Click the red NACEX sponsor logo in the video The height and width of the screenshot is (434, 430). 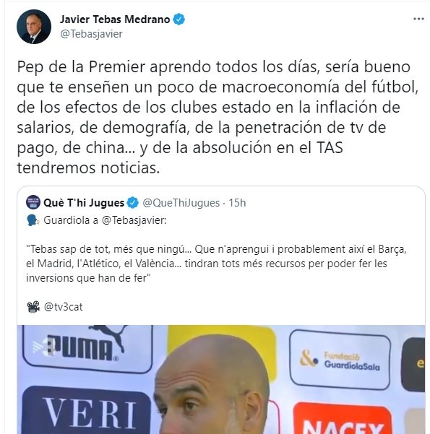[342, 419]
